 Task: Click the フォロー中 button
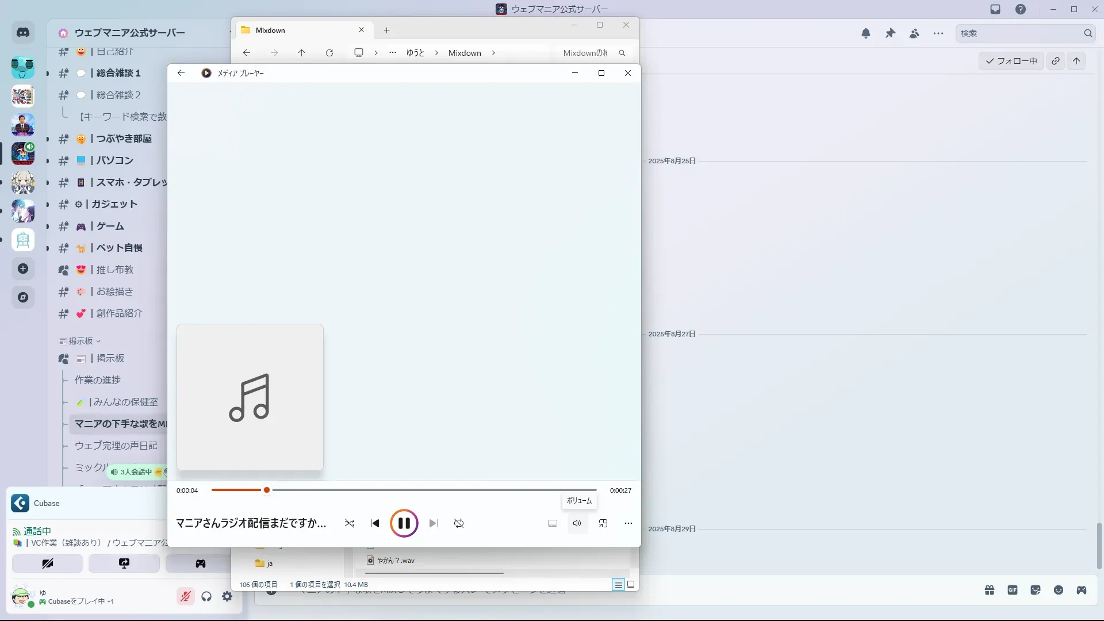pyautogui.click(x=1011, y=61)
